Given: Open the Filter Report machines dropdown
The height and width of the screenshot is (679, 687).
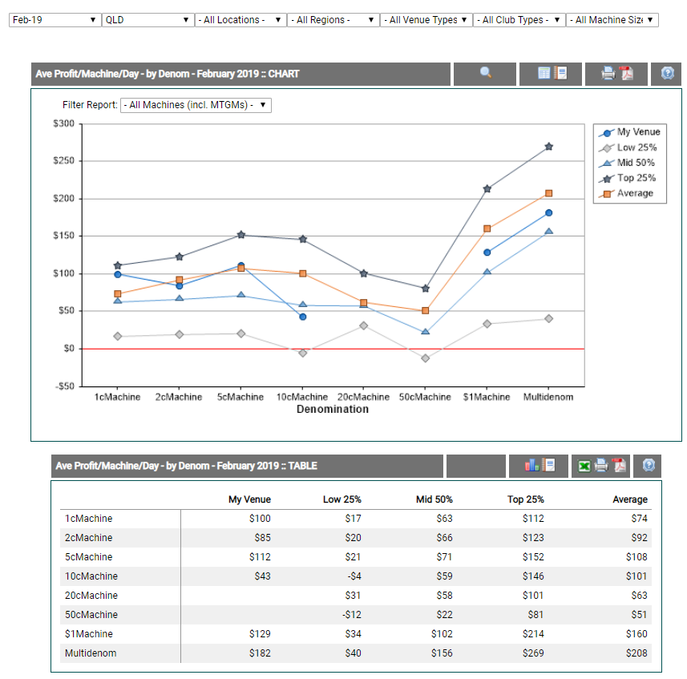Looking at the screenshot, I should coord(196,105).
